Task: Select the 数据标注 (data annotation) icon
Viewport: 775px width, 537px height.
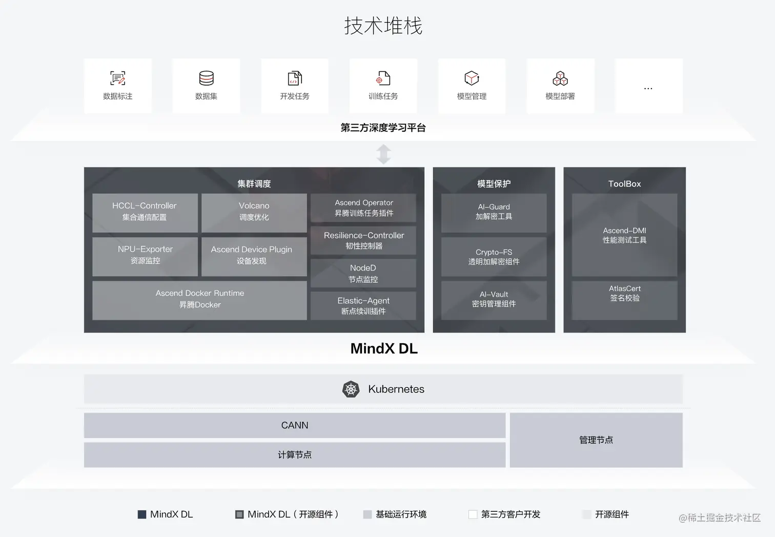Action: [117, 78]
